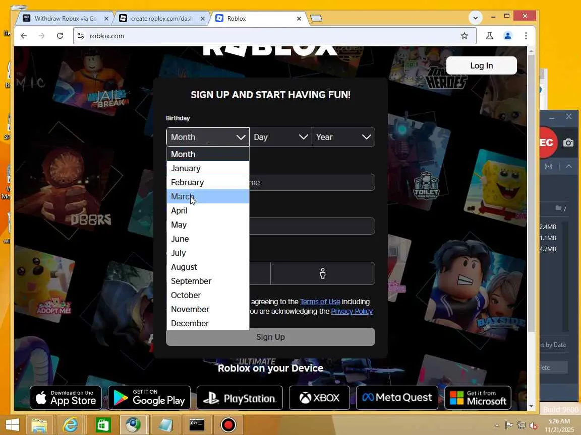Open the Privacy Policy link
581x435 pixels.
pos(352,312)
